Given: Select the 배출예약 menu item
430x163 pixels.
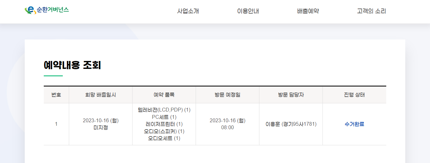Looking at the screenshot, I should 308,11.
